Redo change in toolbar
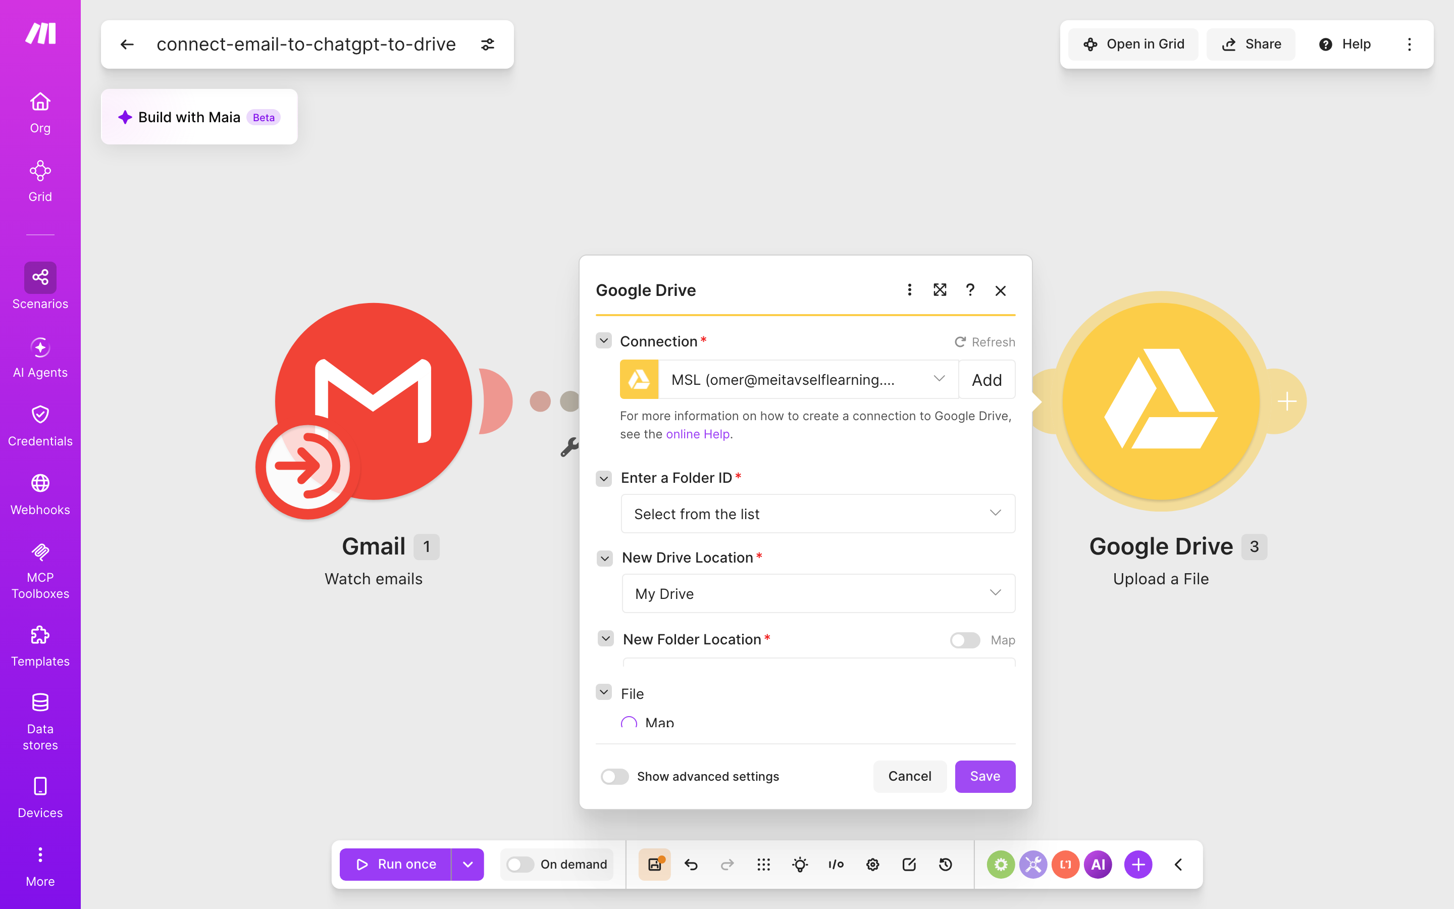This screenshot has height=909, width=1454. [x=727, y=864]
